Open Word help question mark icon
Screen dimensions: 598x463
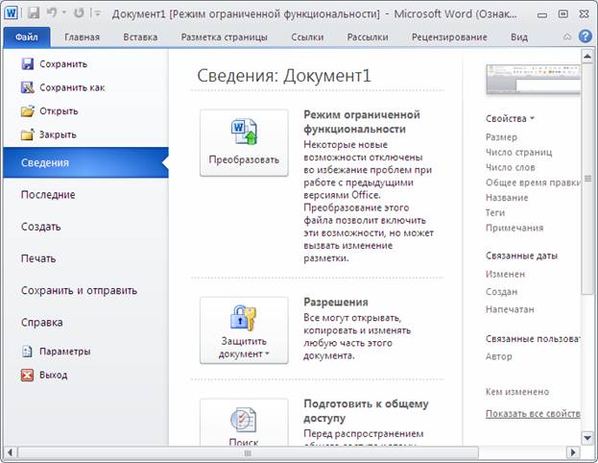584,37
